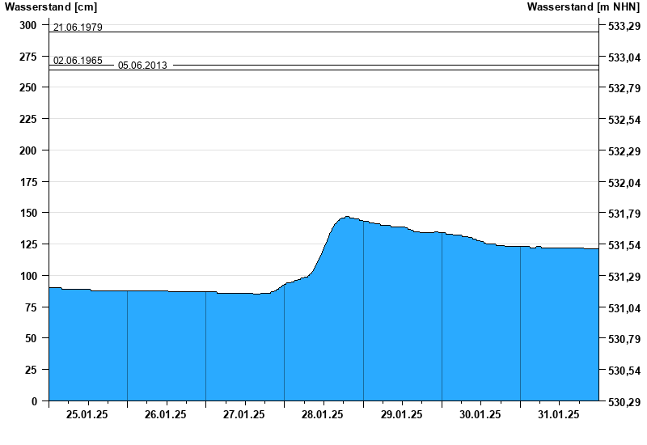Click the 05.06.2013 reference line label

tap(142, 66)
